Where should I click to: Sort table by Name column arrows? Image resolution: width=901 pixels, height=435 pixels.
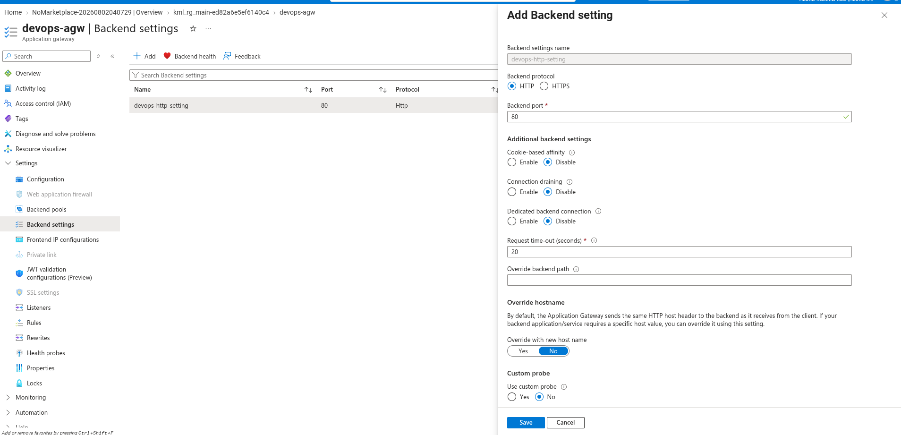[308, 90]
